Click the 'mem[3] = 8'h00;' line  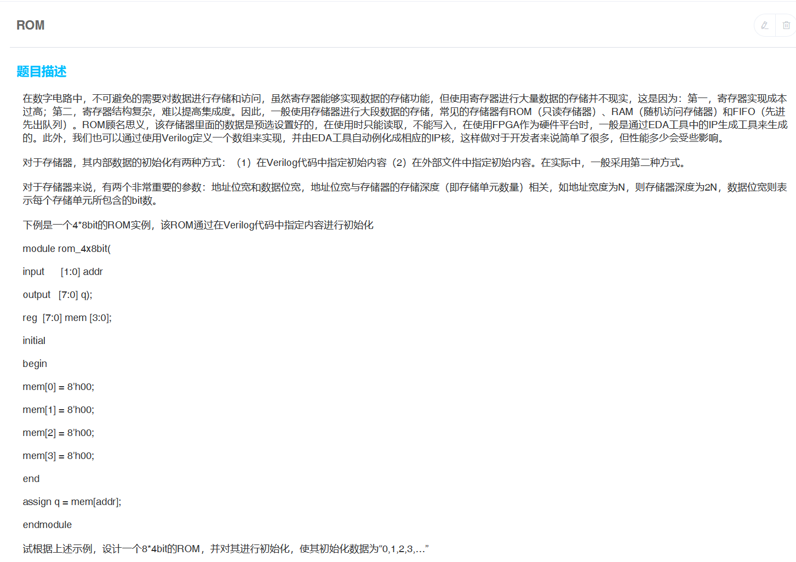point(58,456)
